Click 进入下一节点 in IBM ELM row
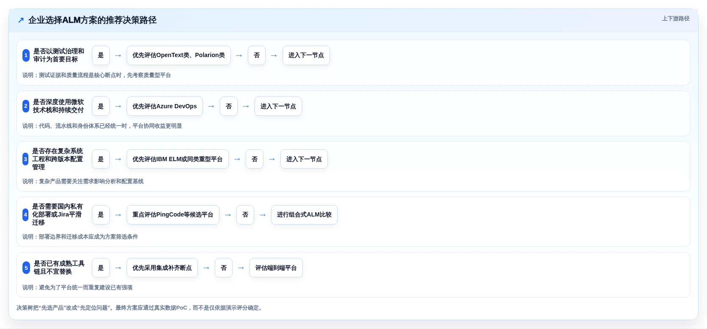This screenshot has height=329, width=707. pos(304,159)
